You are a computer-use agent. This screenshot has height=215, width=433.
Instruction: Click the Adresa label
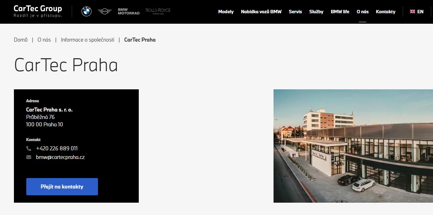click(32, 101)
